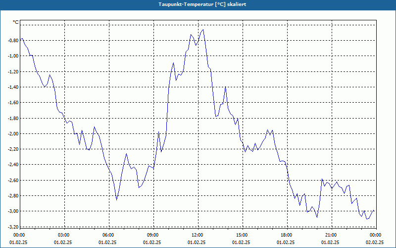This screenshot has height=248, width=396.
Task: Pick the "09:00" time label
Action: (x=152, y=235)
